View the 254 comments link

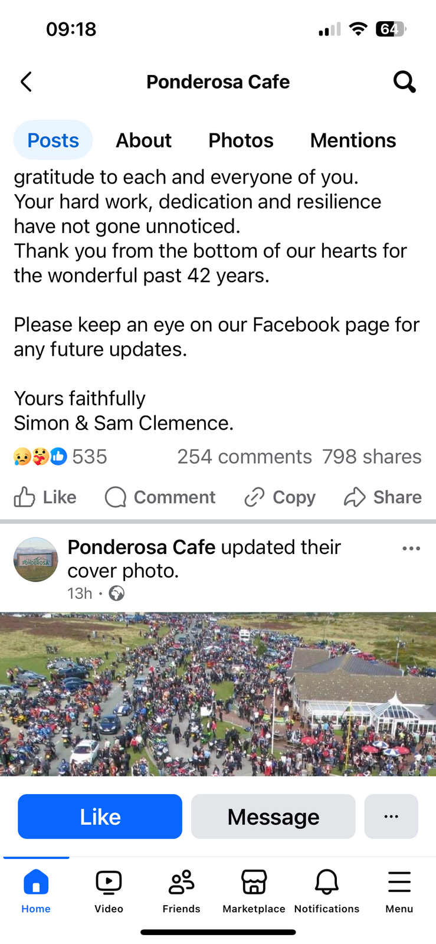244,457
